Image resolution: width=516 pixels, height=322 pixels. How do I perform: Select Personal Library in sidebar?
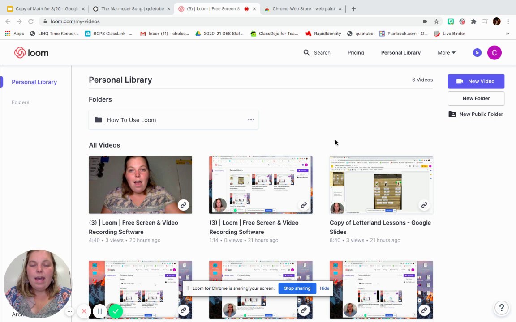[34, 82]
